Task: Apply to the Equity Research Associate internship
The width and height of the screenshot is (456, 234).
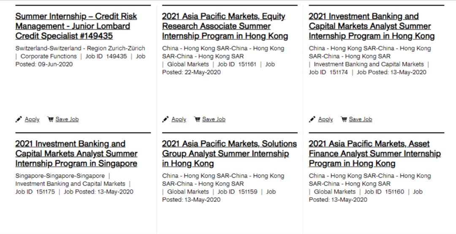Action: (179, 120)
